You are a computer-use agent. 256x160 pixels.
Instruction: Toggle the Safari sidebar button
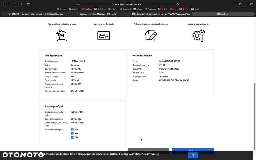(5, 4)
